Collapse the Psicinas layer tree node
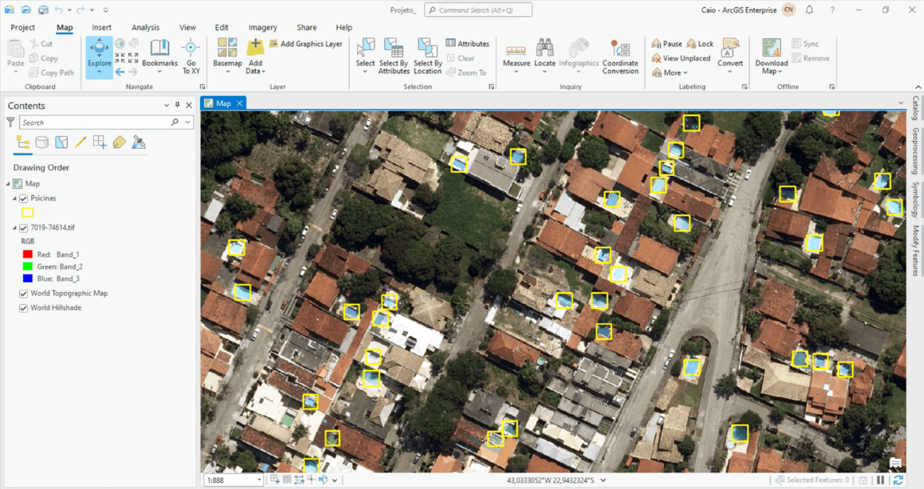 coord(14,199)
